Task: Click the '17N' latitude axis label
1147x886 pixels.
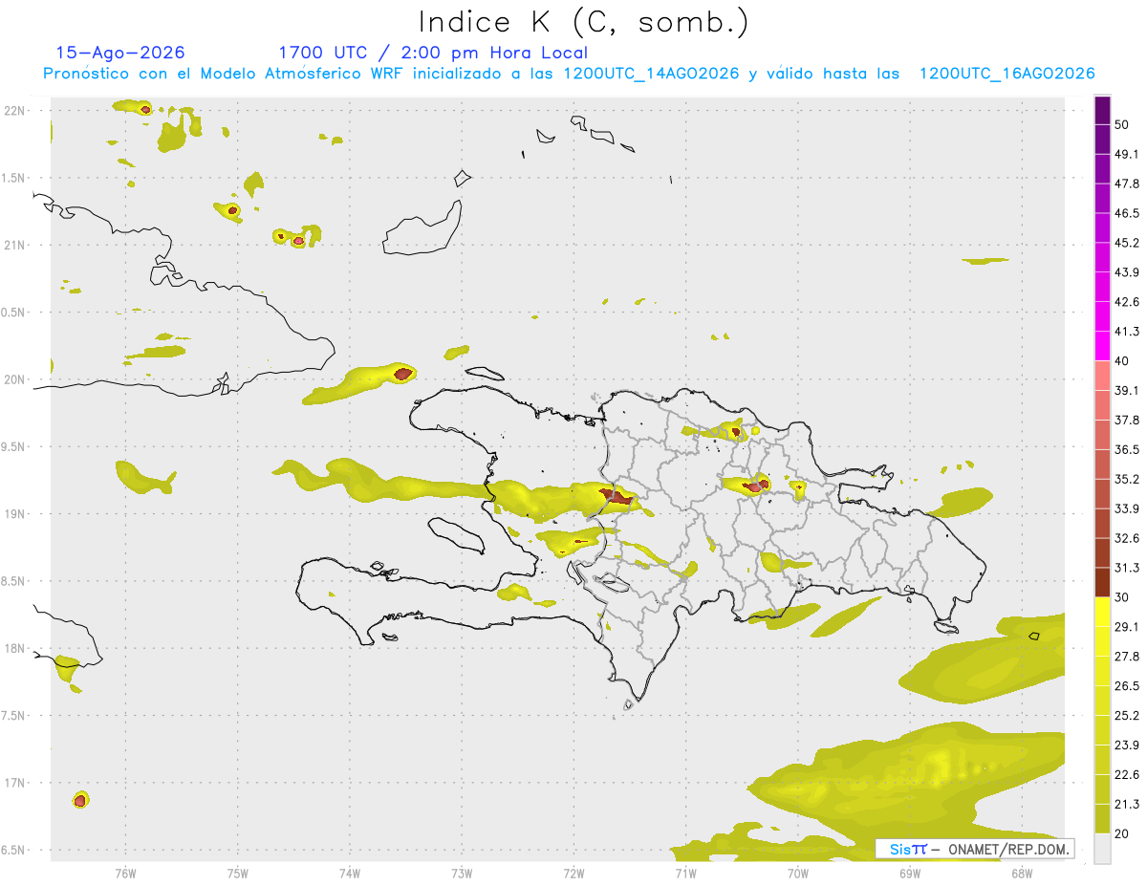Action: [14, 783]
